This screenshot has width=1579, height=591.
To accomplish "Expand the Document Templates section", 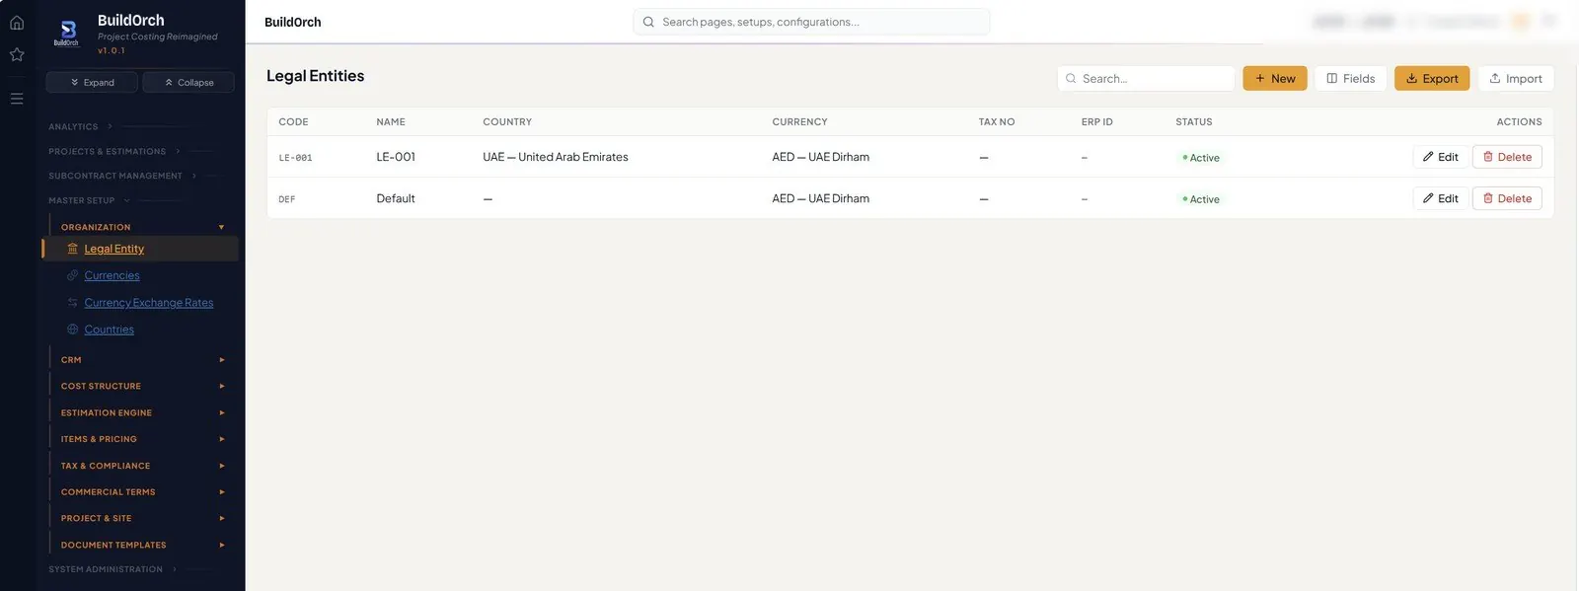I will point(143,545).
